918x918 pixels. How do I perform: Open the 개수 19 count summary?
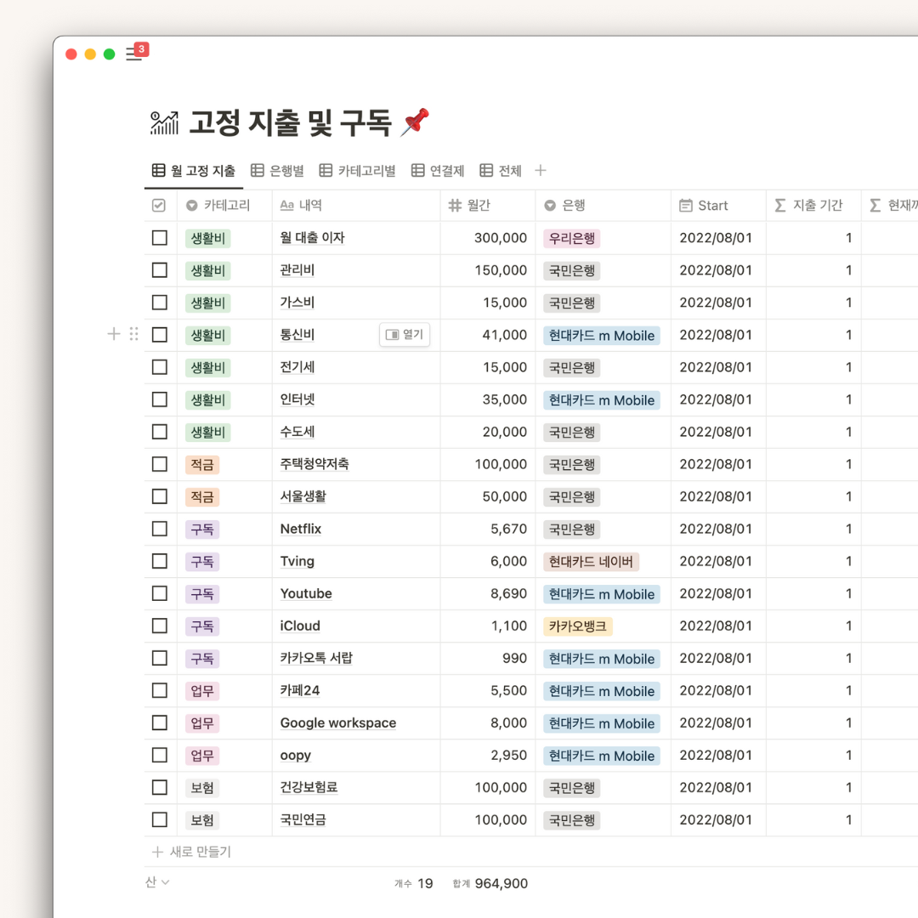click(x=413, y=883)
